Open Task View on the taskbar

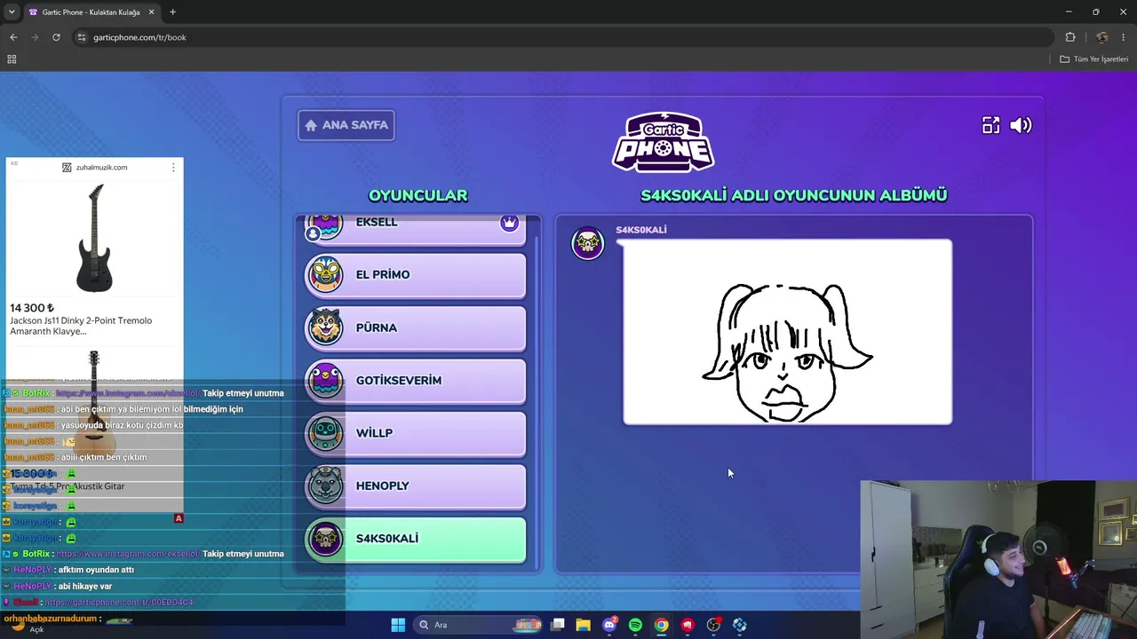coord(557,625)
